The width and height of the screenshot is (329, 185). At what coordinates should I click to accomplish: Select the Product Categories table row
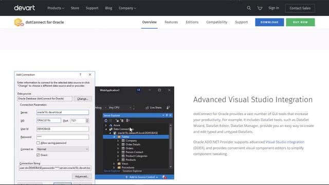coord(136,156)
